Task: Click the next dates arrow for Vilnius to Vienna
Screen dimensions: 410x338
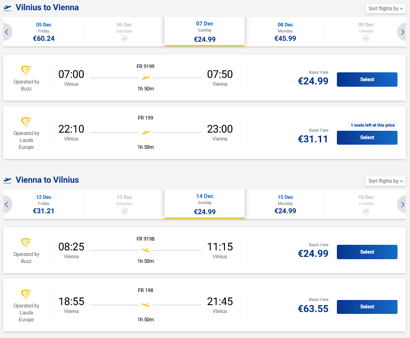Action: 403,32
